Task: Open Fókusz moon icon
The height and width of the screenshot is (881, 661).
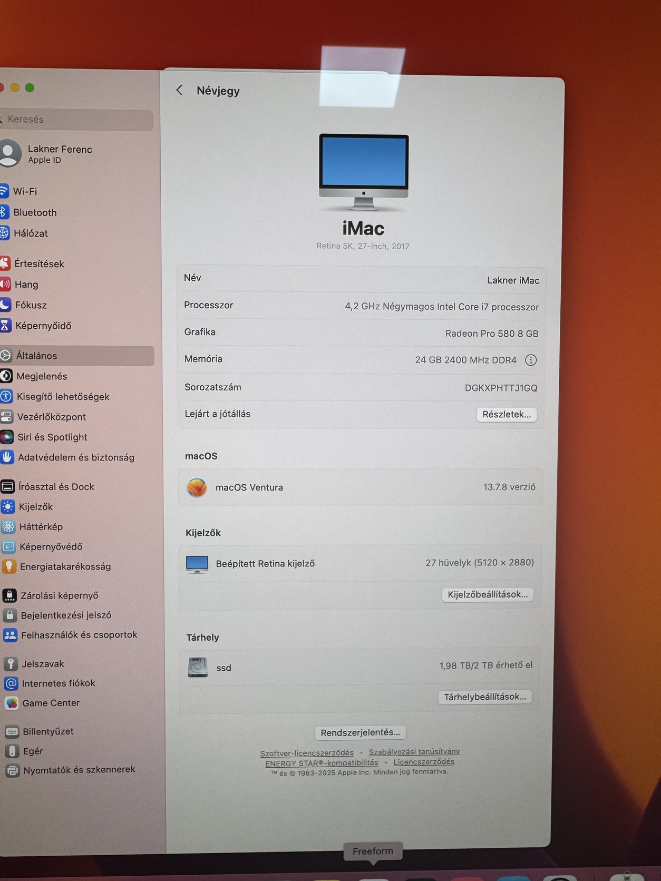Action: click(x=4, y=305)
